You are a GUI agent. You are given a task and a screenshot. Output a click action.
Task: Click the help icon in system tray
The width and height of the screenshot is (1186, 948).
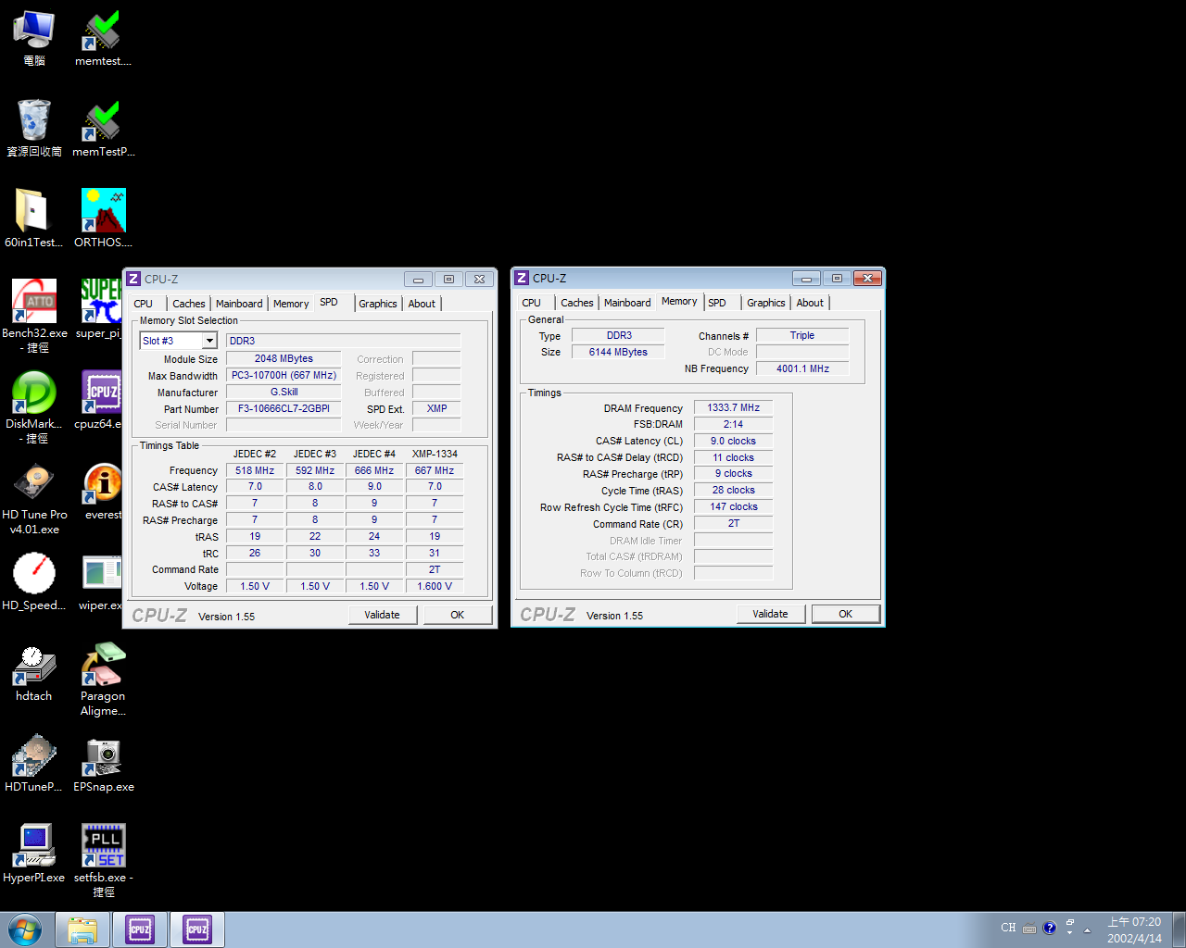pyautogui.click(x=1049, y=928)
